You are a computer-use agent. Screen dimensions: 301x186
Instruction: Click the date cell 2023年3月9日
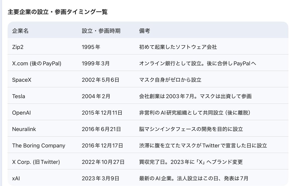(x=100, y=178)
